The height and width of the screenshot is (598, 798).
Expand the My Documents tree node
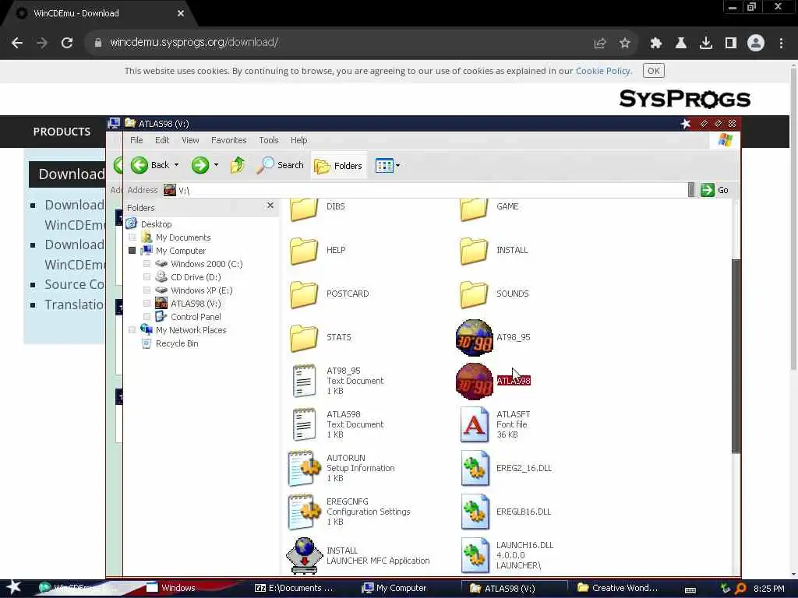coord(132,237)
